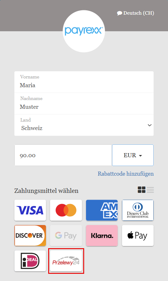Screen dimensions: 168x281
Task: Pick American Express payment tile
Action: 102,210
